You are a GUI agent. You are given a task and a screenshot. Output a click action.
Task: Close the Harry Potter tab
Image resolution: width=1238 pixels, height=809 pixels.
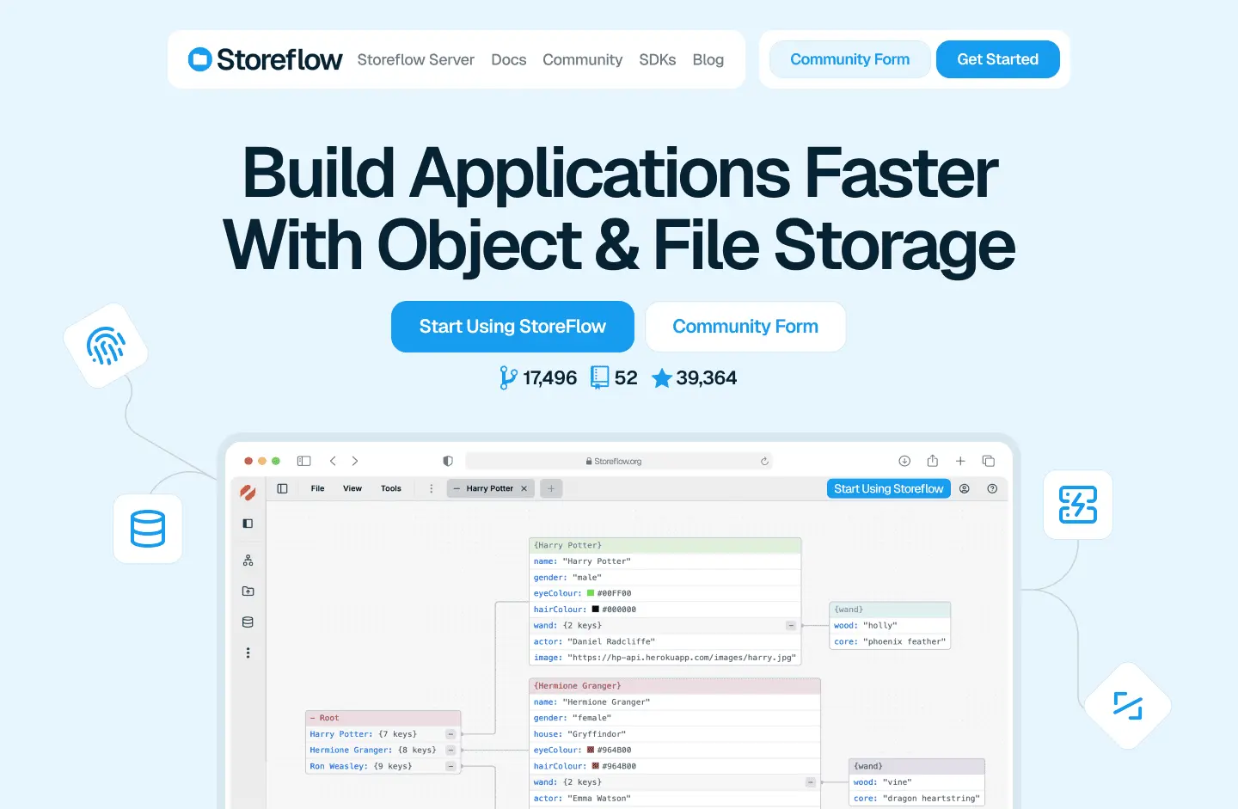point(524,488)
